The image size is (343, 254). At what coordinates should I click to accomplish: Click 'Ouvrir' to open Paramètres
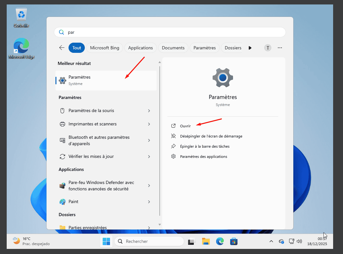[186, 126]
